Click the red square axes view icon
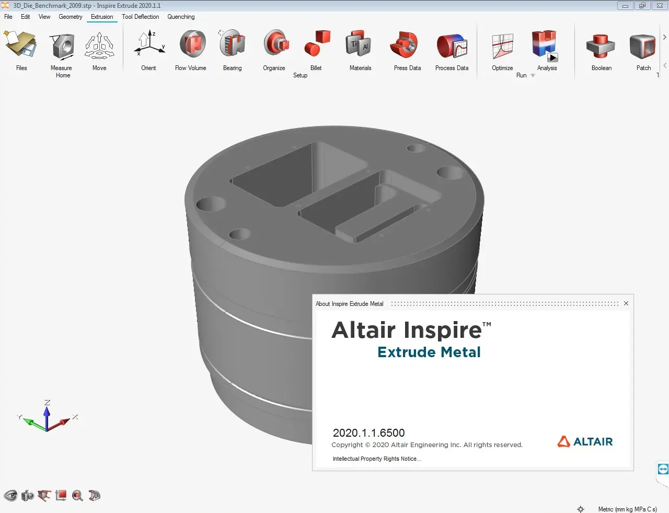The image size is (669, 513). tap(61, 495)
